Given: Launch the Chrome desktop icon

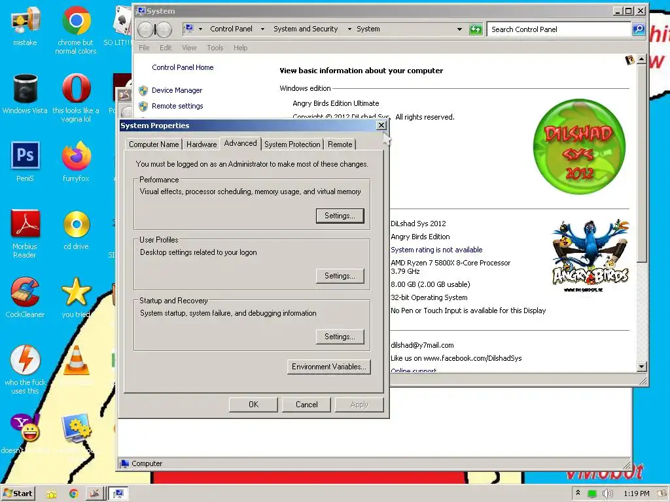Looking at the screenshot, I should click(76, 20).
